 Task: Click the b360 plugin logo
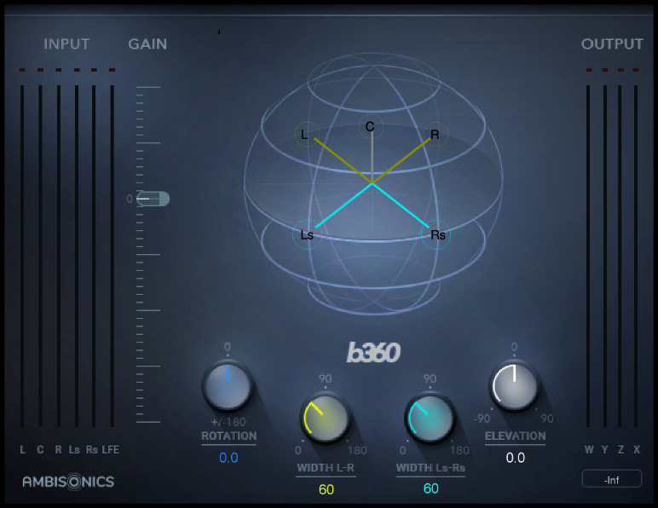pos(373,352)
